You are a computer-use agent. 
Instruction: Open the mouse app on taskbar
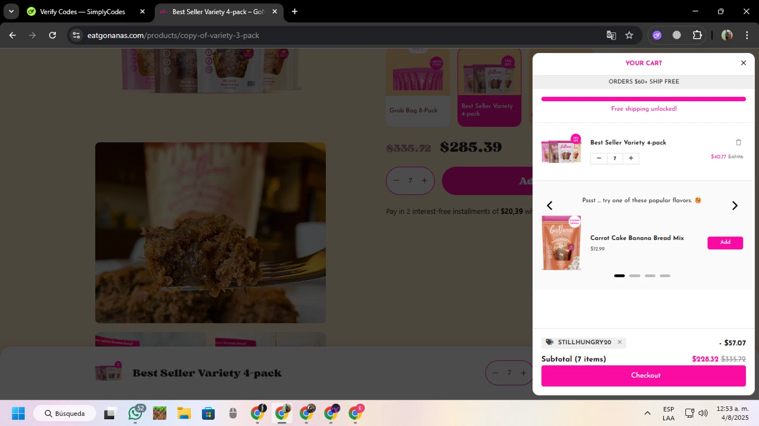(x=233, y=413)
